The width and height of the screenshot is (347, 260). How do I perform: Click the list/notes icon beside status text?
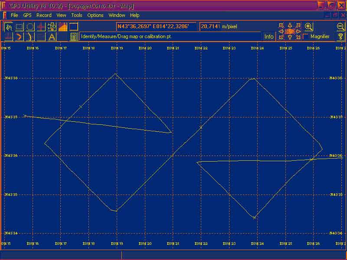[x=73, y=37]
